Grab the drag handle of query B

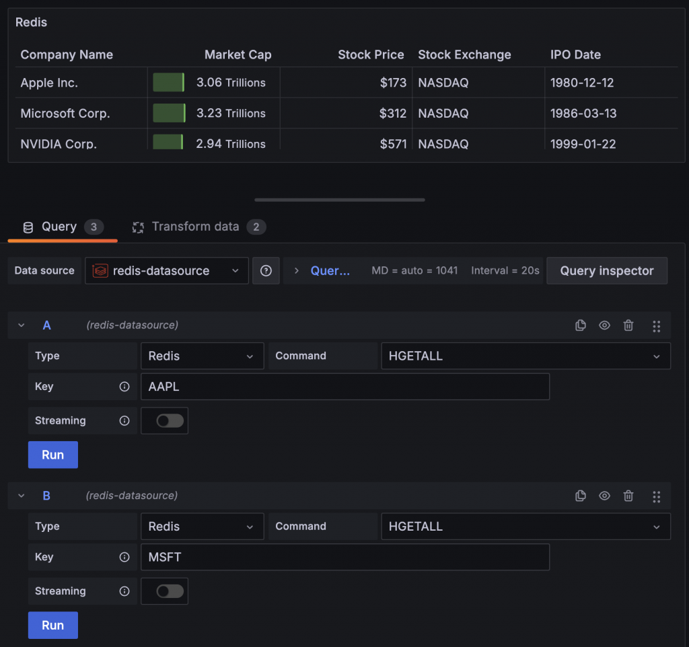point(656,496)
